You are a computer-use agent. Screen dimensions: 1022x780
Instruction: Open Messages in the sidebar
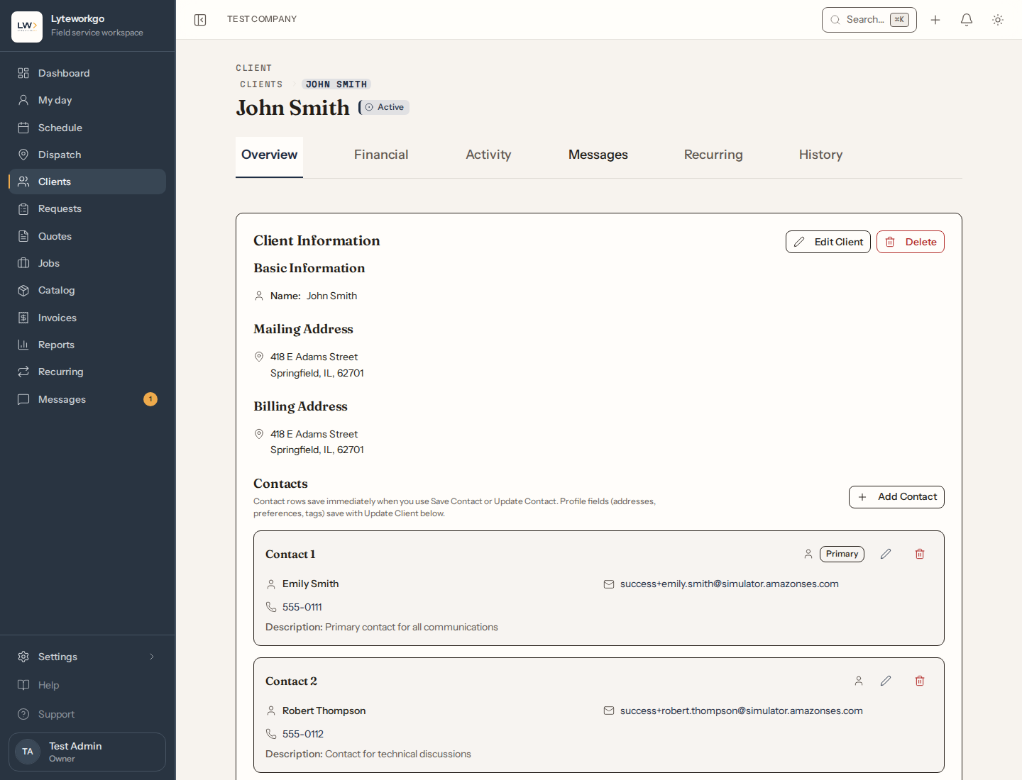tap(87, 399)
